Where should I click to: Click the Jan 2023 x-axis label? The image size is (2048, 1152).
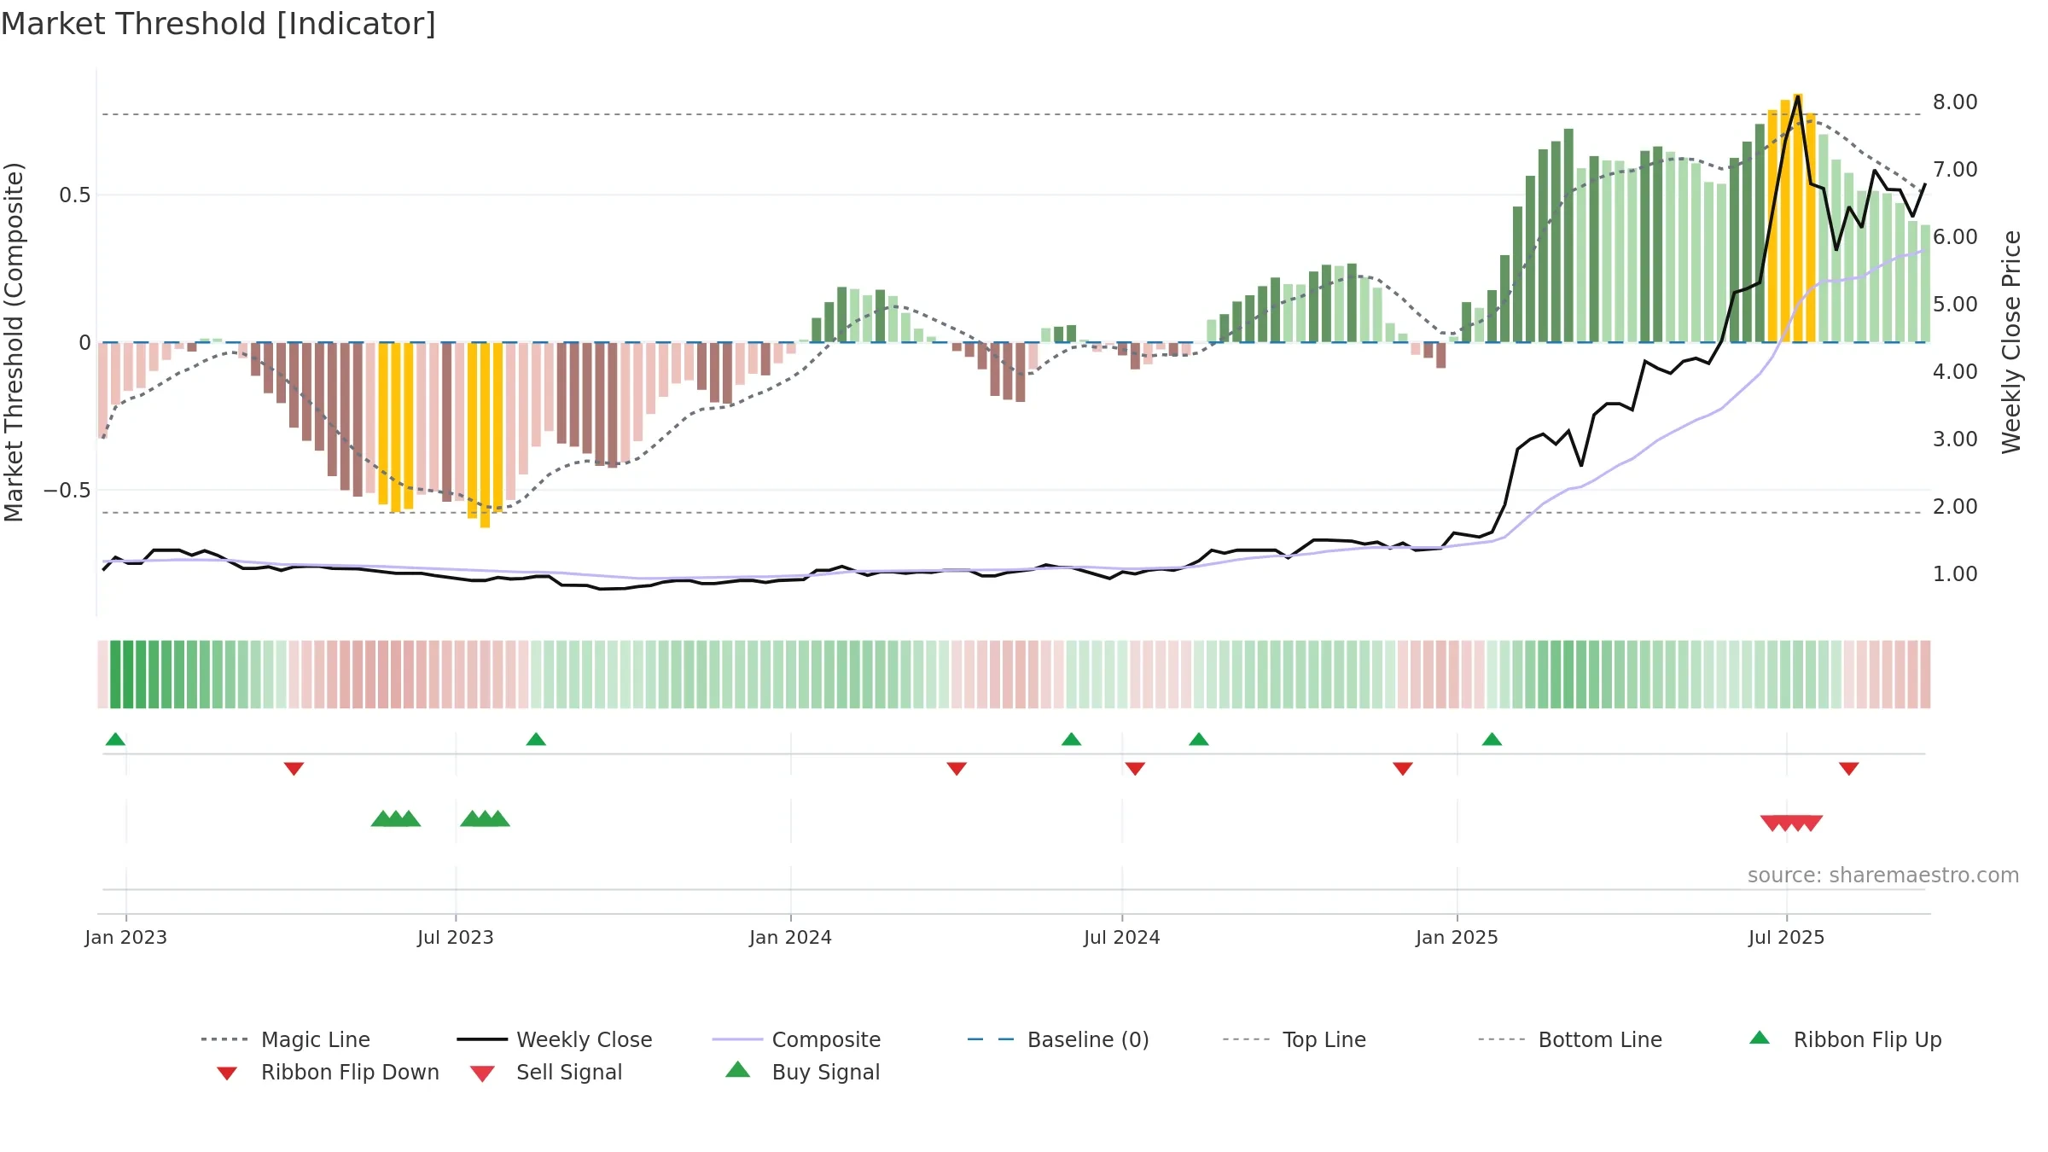tap(126, 938)
